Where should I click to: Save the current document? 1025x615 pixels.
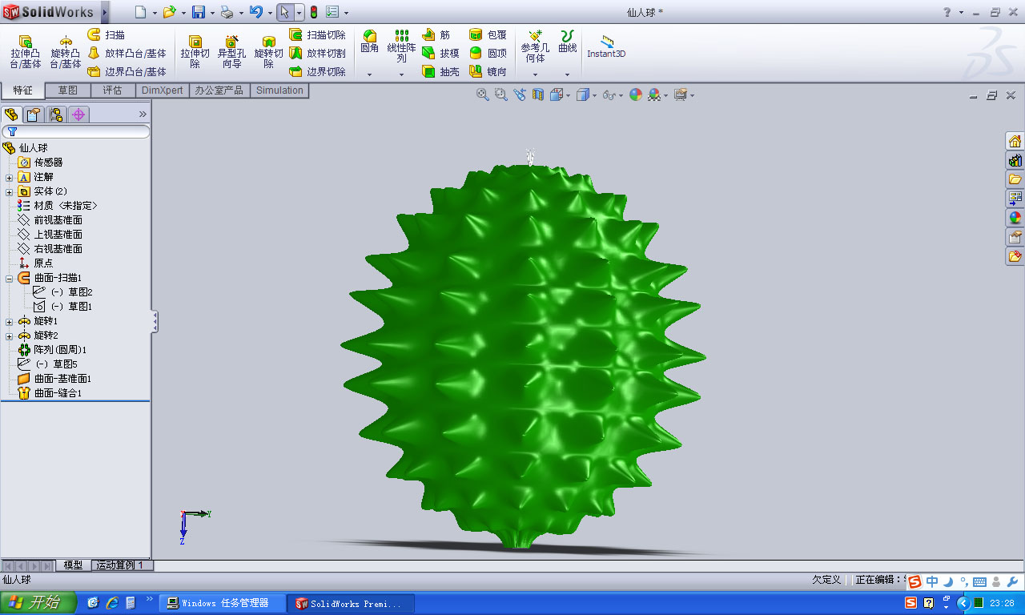click(x=198, y=12)
